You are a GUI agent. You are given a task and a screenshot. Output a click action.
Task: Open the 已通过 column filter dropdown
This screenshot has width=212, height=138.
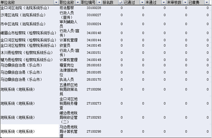(142, 2)
